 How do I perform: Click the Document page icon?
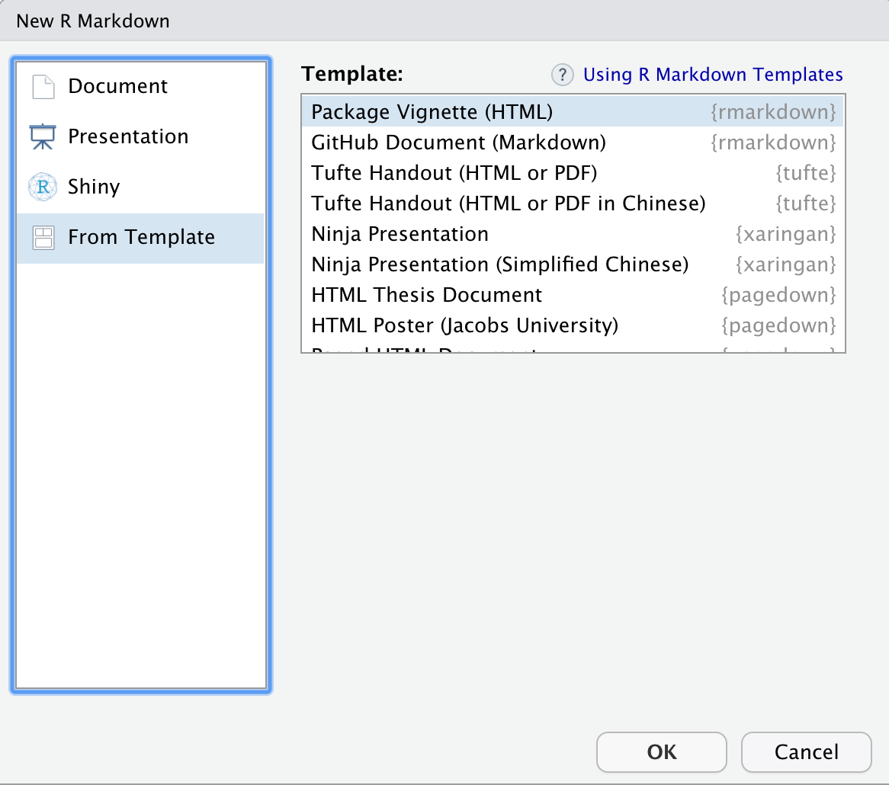(43, 87)
